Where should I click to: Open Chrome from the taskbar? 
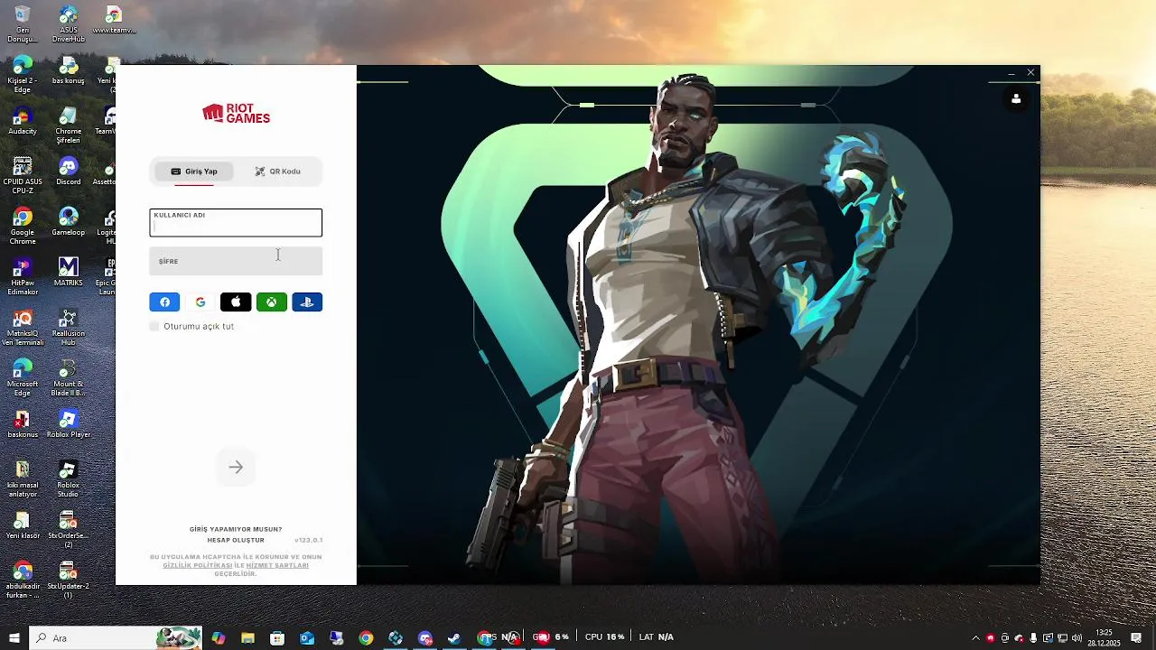[x=366, y=637]
